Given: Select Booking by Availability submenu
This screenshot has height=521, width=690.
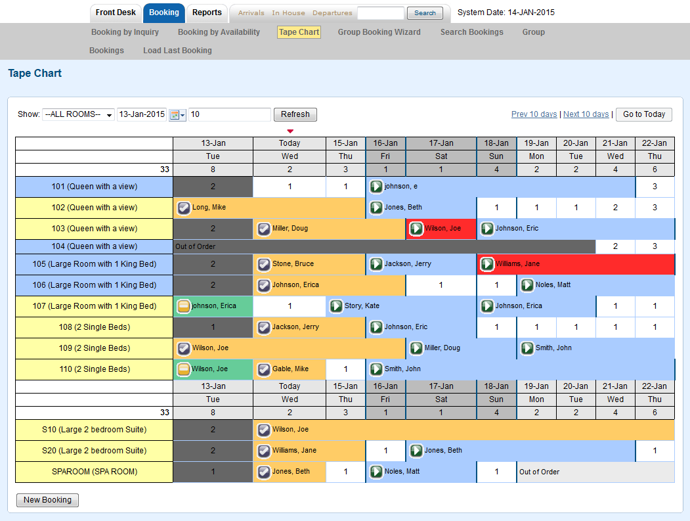Looking at the screenshot, I should coord(219,32).
